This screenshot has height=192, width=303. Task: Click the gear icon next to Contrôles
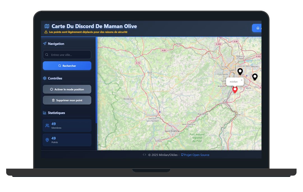tap(44, 78)
